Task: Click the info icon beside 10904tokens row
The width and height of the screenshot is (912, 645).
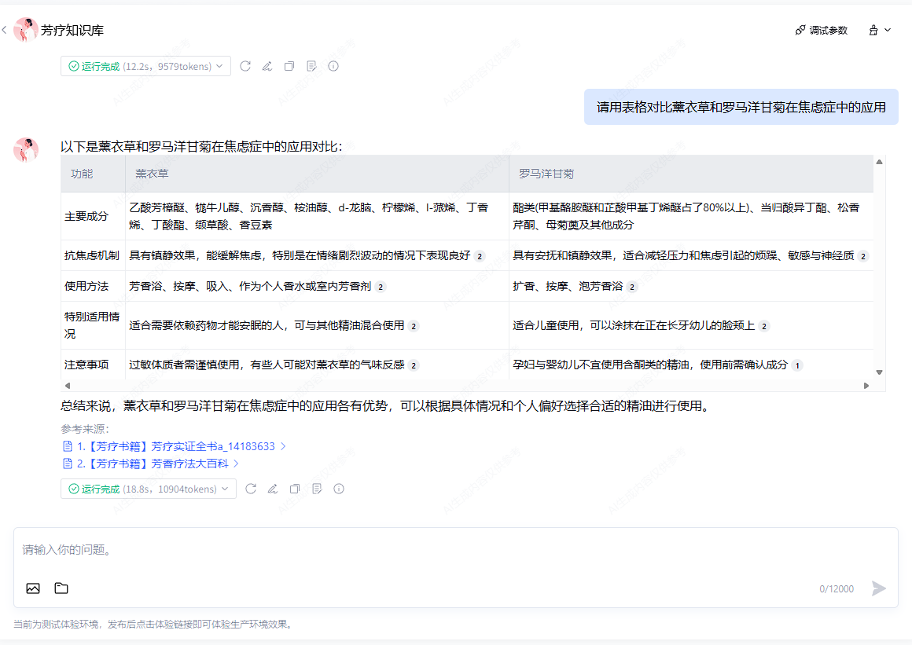Action: click(x=339, y=489)
